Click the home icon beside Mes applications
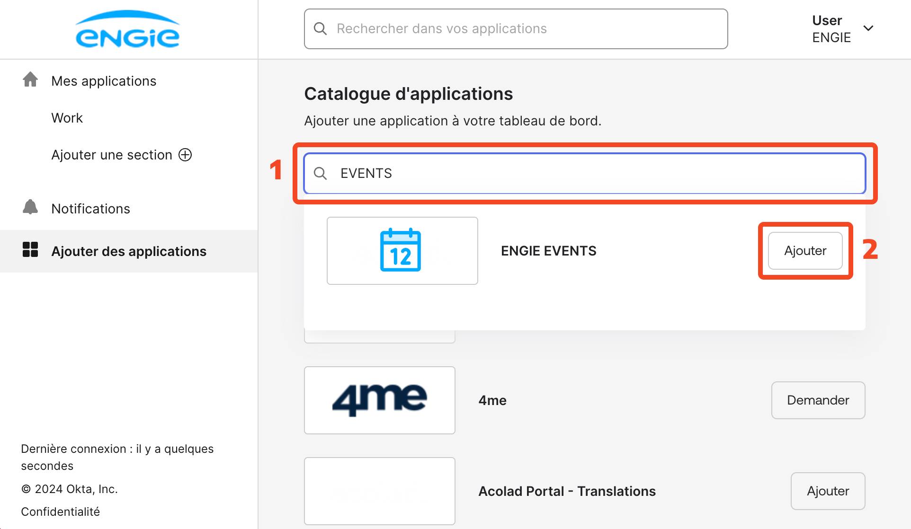This screenshot has height=529, width=911. (x=30, y=79)
